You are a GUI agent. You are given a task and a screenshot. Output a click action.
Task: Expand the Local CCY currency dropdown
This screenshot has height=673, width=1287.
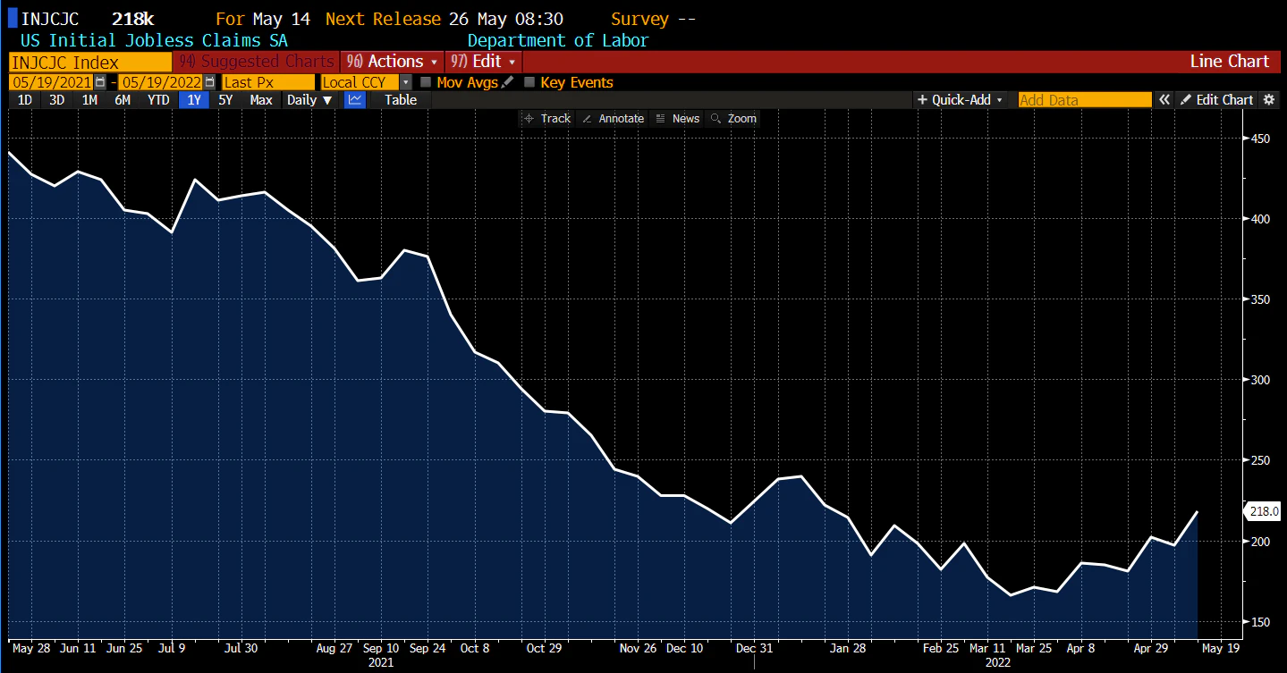[405, 82]
